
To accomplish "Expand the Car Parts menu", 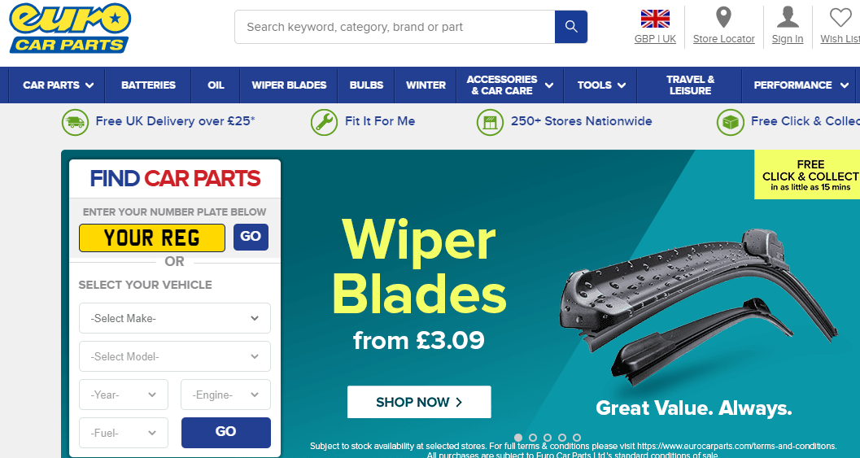I will pos(58,85).
